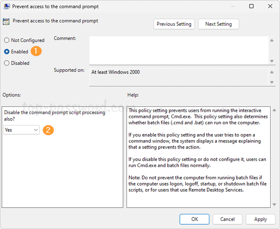Close the dialog with the X button
Viewport: 280px width, 229px height.
point(270,7)
